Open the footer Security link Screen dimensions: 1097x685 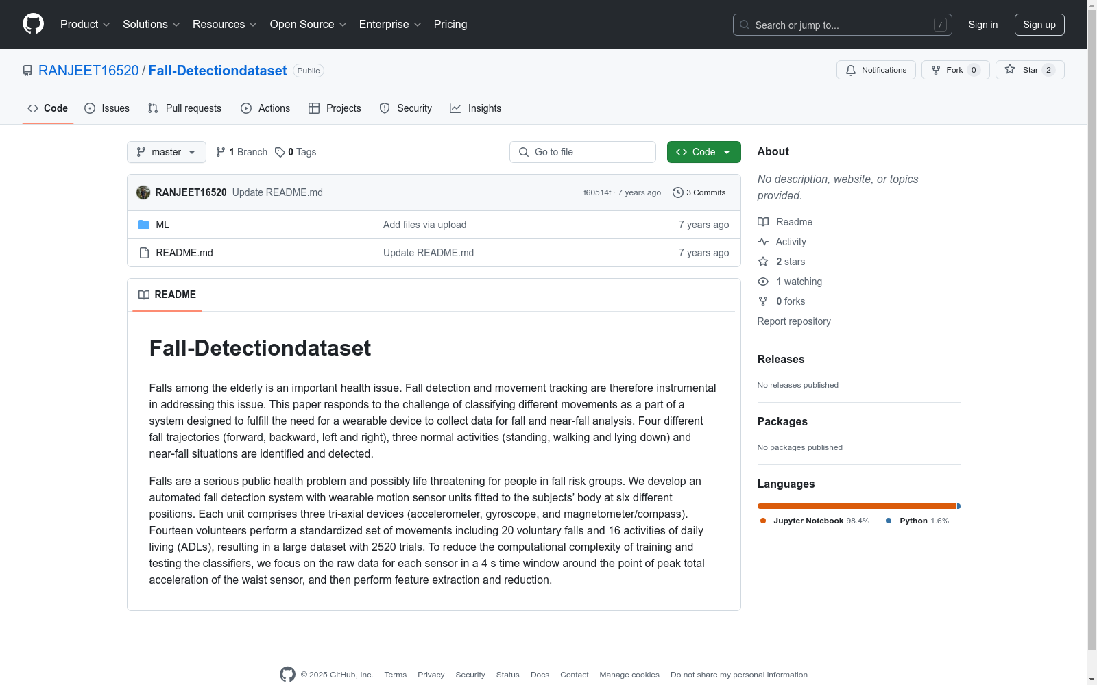click(470, 675)
